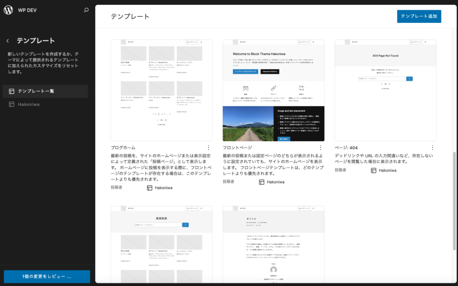Open the ブログホーム template title link
The height and width of the screenshot is (286, 458).
pos(123,148)
